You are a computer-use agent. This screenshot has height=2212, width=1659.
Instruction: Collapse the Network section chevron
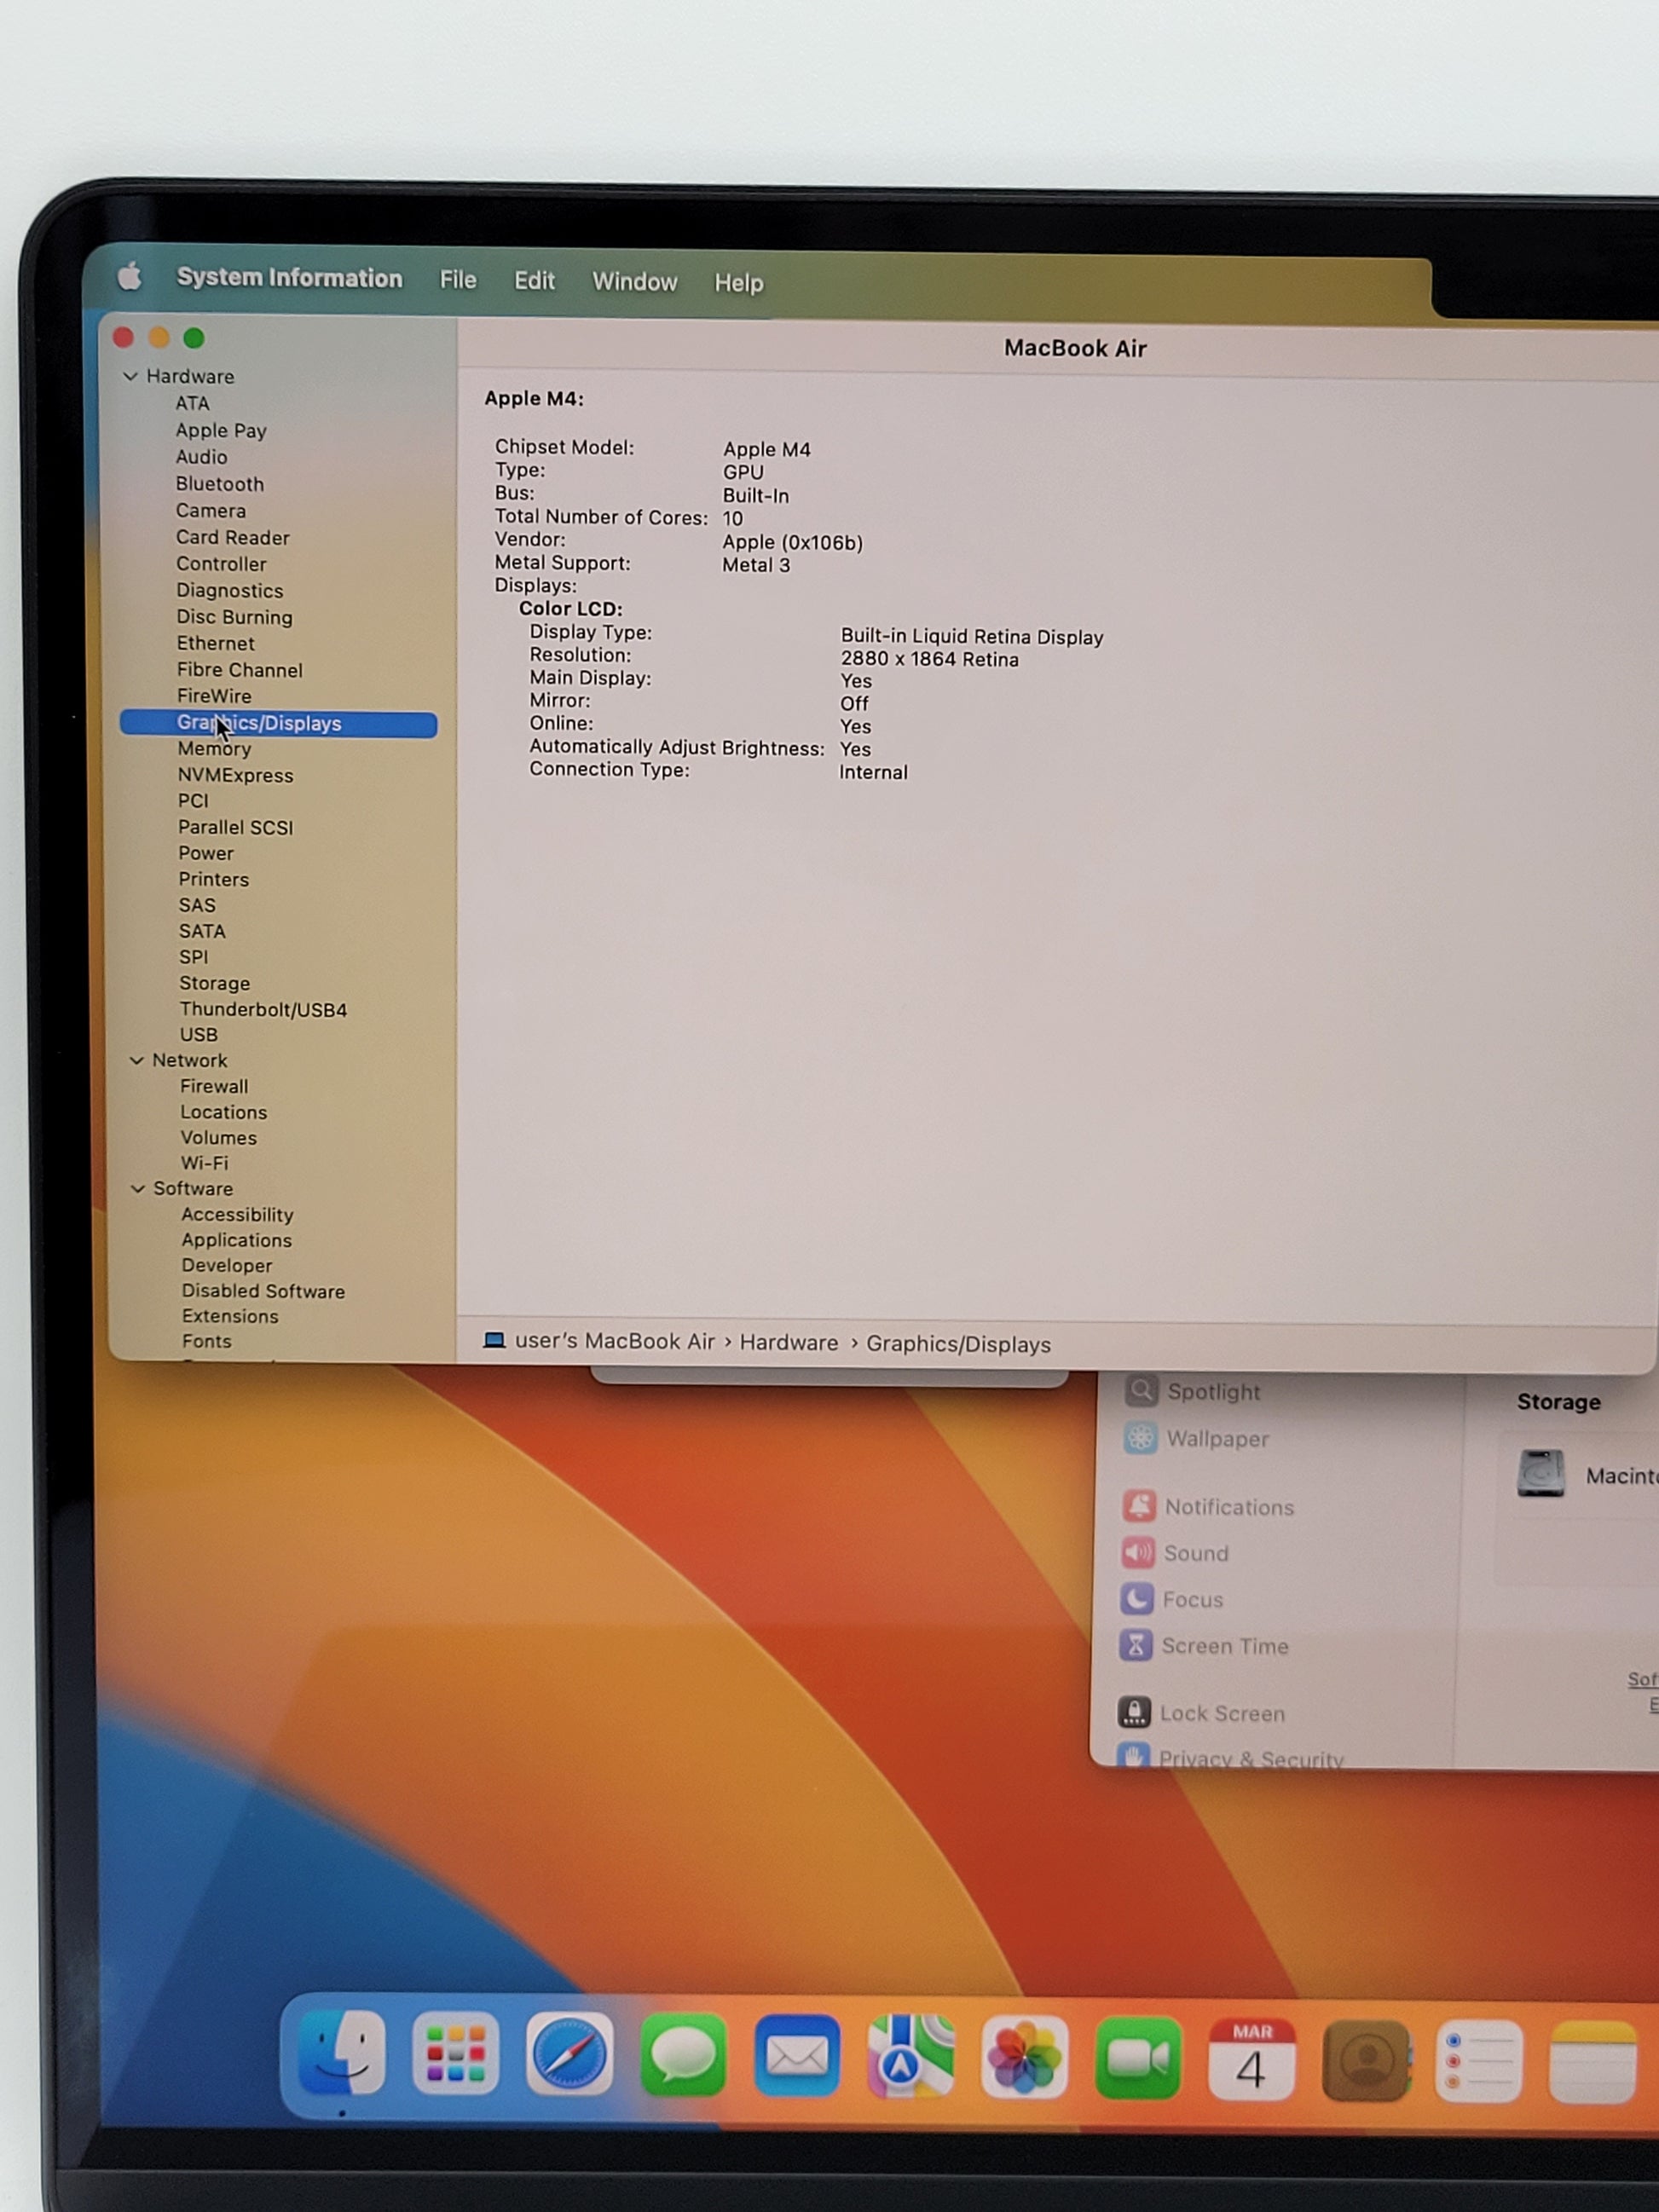tap(136, 1060)
